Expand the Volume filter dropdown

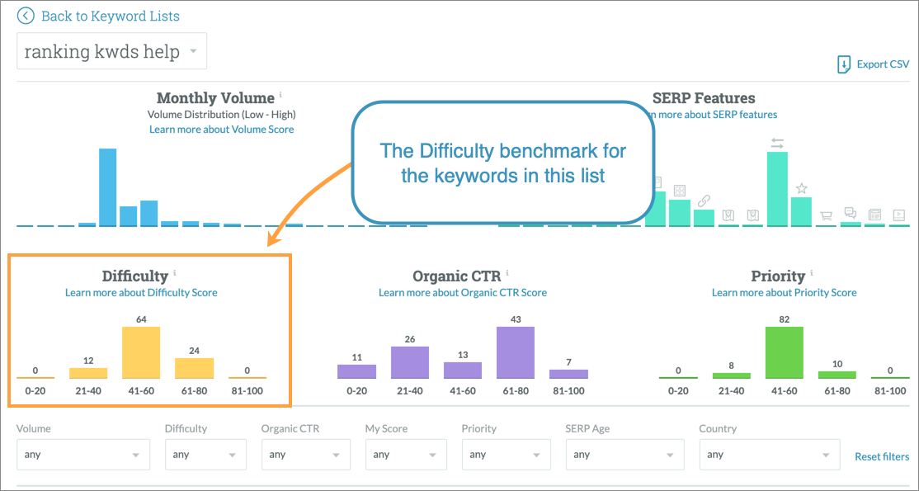coord(83,455)
